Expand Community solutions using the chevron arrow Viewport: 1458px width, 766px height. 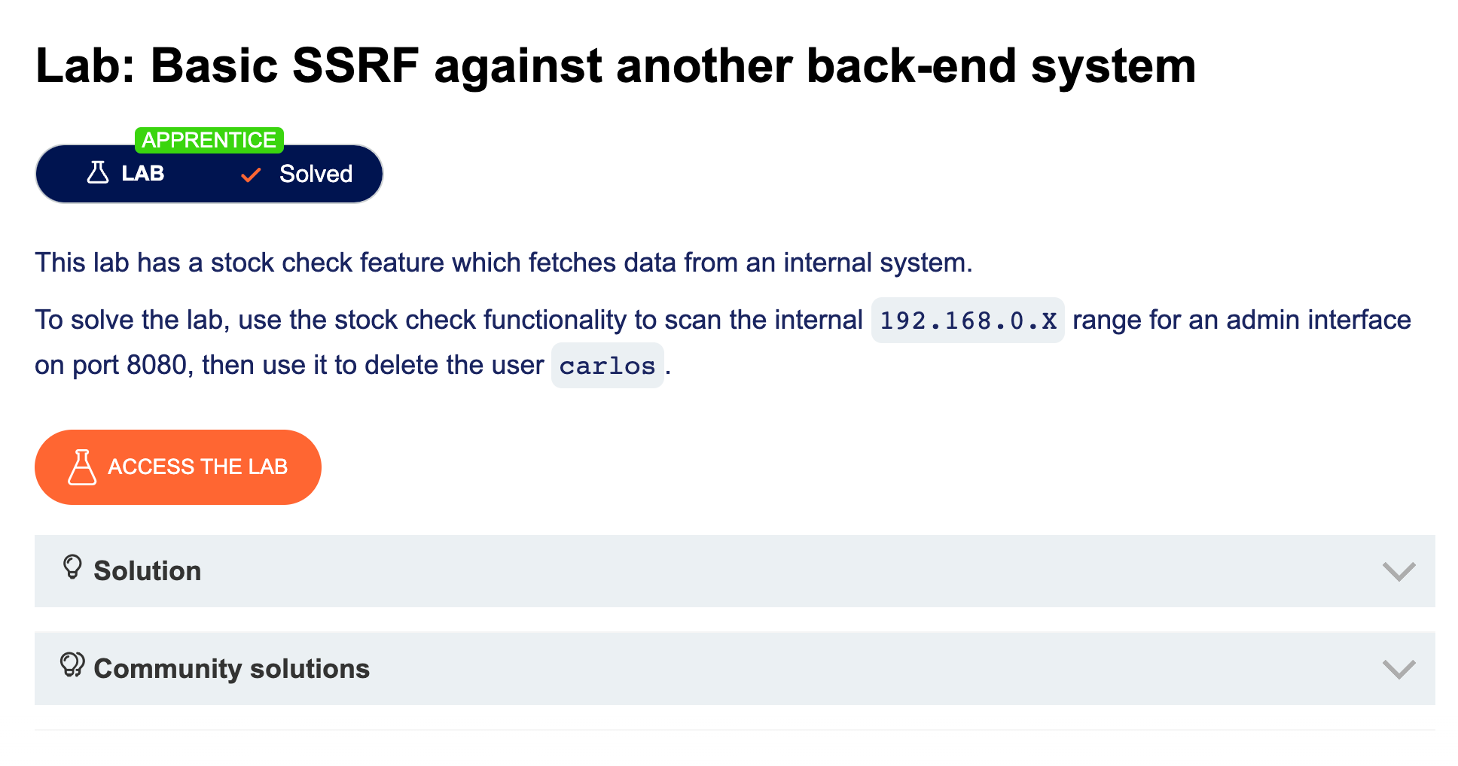[1399, 669]
